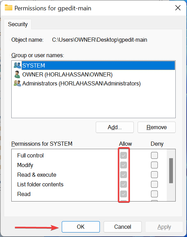This screenshot has height=237, width=187.
Task: Confirm with the OK button
Action: (81, 227)
